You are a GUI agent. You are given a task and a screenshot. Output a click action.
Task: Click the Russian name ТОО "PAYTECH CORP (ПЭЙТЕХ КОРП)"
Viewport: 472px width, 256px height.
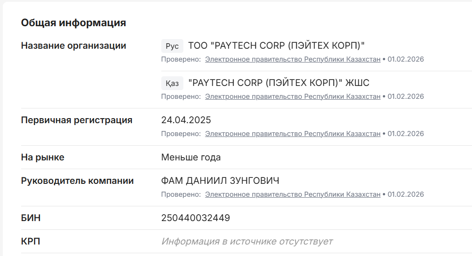(276, 46)
